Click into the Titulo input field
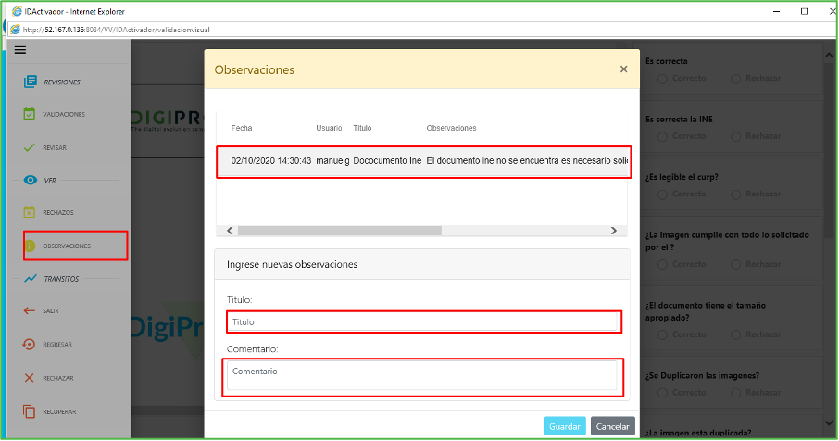 click(423, 321)
